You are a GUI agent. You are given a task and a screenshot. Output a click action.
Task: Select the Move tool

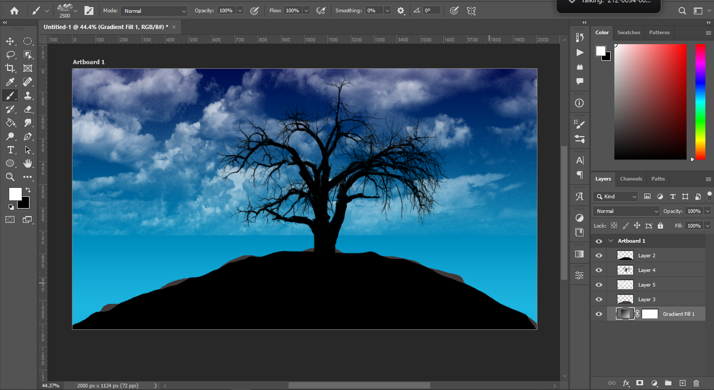[10, 41]
